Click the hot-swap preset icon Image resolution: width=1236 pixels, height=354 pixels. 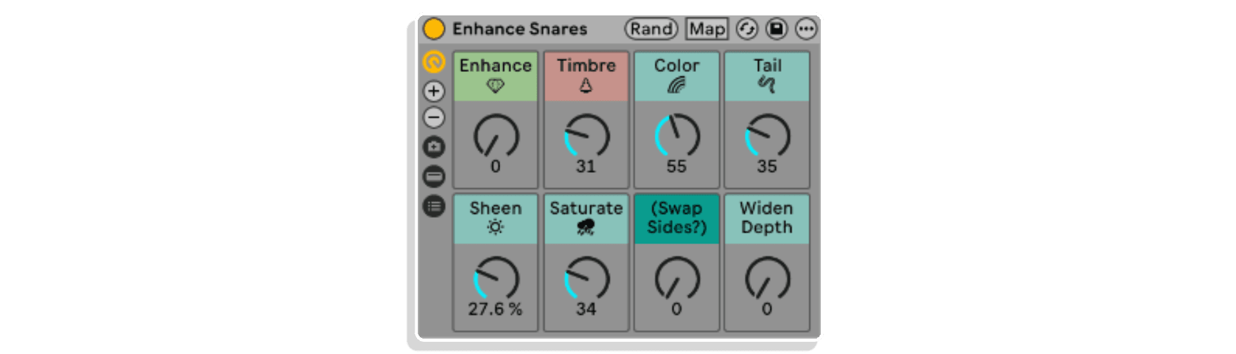pos(747,29)
